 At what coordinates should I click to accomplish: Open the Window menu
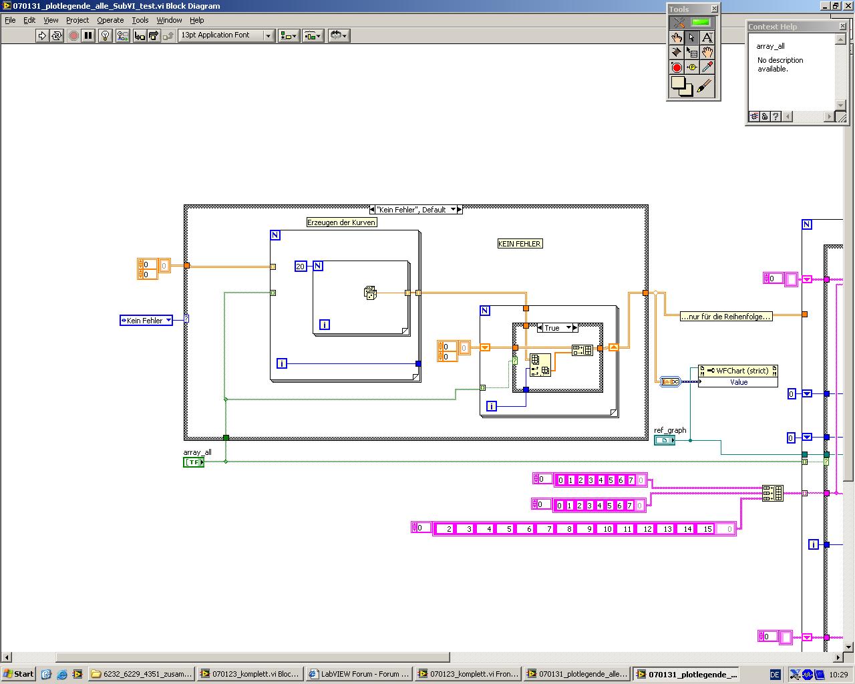click(x=169, y=20)
